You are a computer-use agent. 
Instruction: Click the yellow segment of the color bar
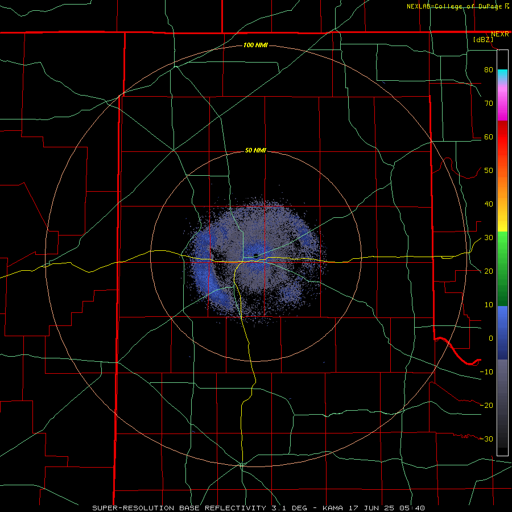coord(502,224)
